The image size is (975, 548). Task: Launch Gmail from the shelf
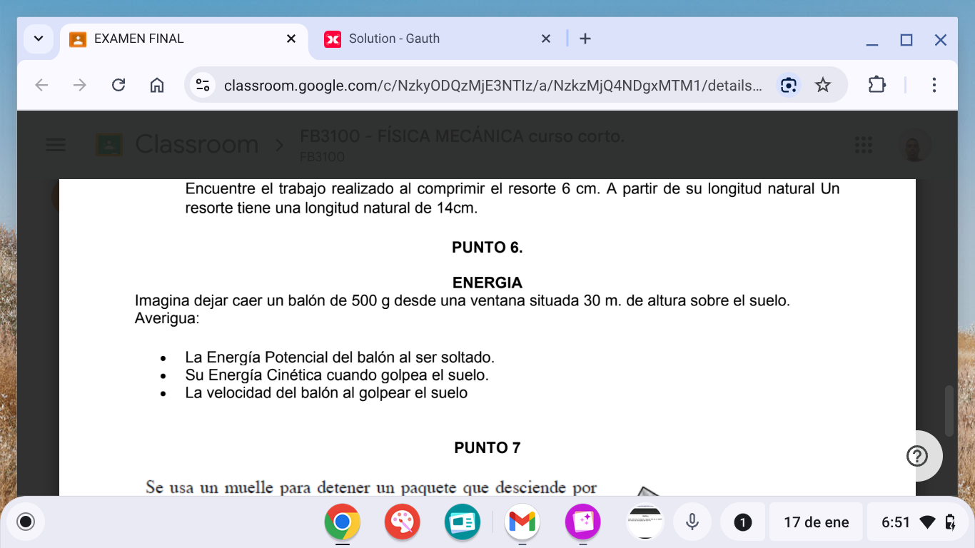click(x=522, y=522)
